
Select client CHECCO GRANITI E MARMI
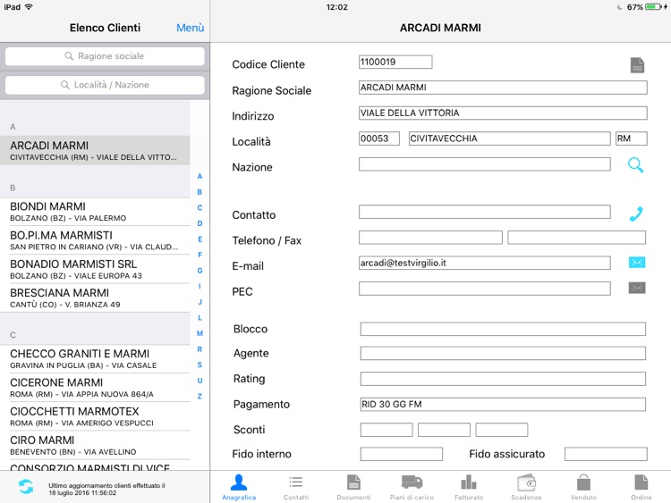click(95, 359)
